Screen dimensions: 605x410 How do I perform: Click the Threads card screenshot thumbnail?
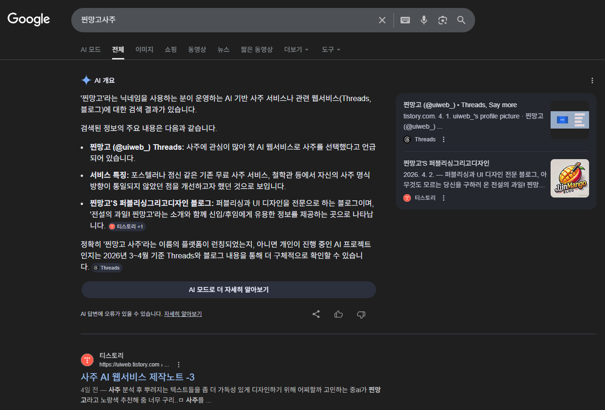[570, 120]
